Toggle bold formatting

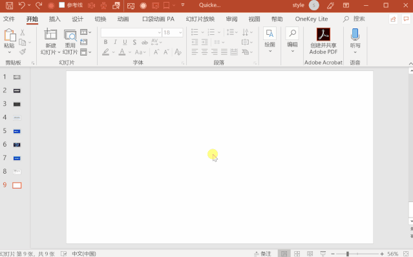(105, 42)
